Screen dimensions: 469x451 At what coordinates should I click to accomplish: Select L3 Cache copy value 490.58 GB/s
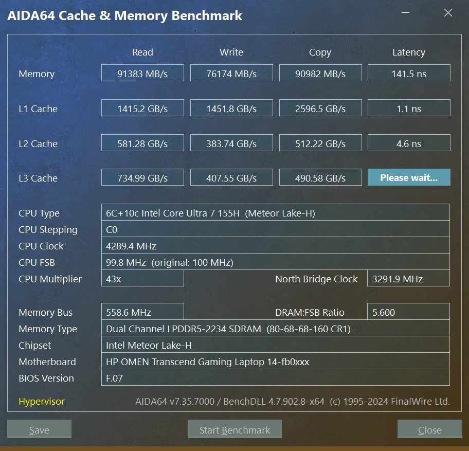(320, 177)
